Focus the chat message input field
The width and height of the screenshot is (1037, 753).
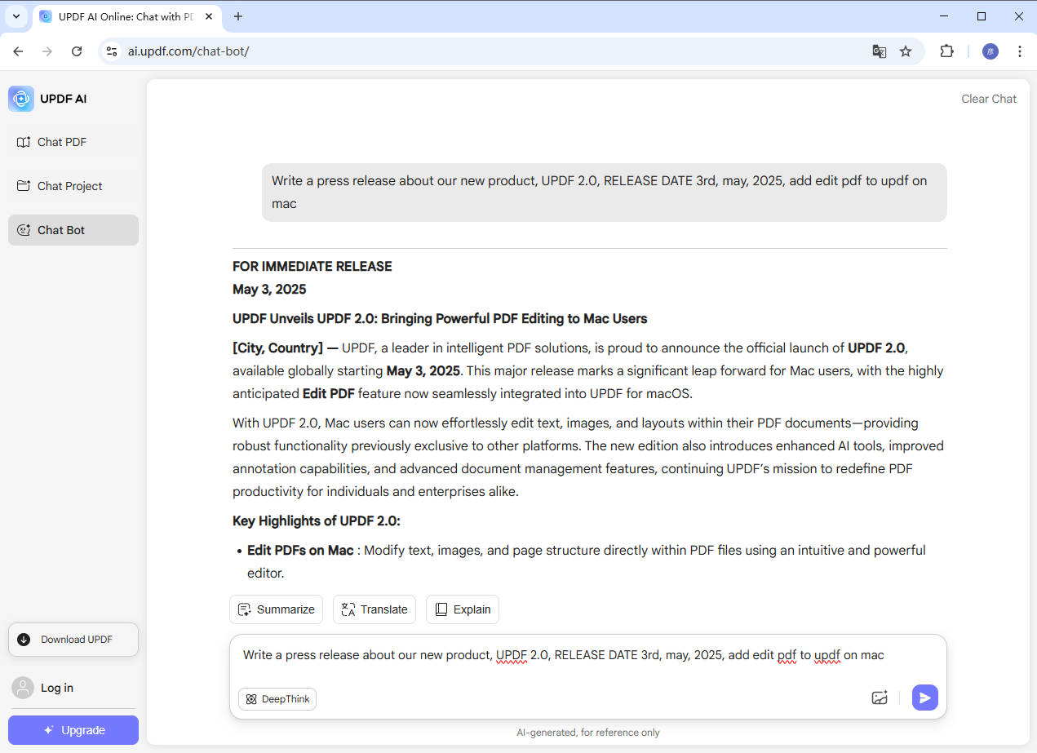(x=587, y=656)
